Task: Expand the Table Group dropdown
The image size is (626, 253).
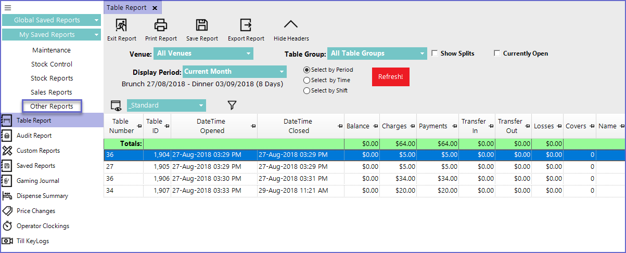Action: coord(377,54)
